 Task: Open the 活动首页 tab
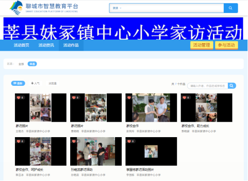pyautogui.click(x=22, y=45)
